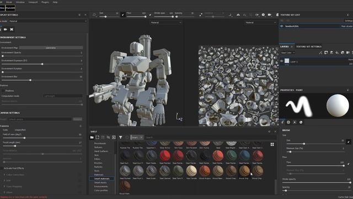
Task: Switch shelf to grid thumbnail view
Action: pos(272,144)
